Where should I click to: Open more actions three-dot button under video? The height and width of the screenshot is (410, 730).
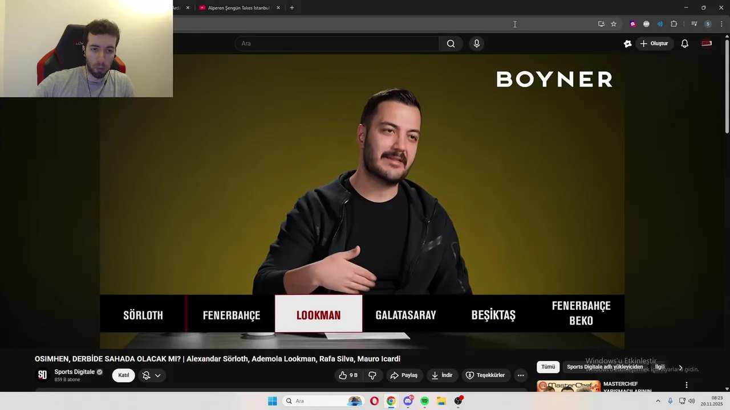point(521,375)
